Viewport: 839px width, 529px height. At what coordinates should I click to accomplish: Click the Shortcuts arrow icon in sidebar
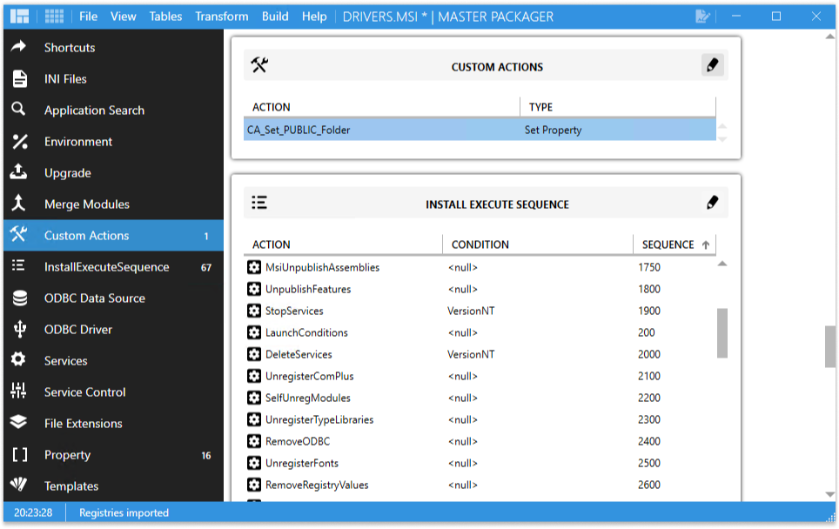19,46
